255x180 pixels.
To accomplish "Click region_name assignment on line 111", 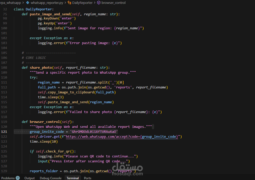I will pos(81,82).
